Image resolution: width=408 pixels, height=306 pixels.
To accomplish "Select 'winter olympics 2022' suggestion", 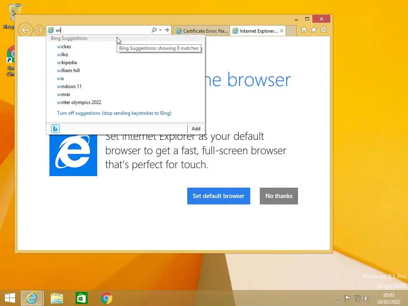I will [126, 102].
